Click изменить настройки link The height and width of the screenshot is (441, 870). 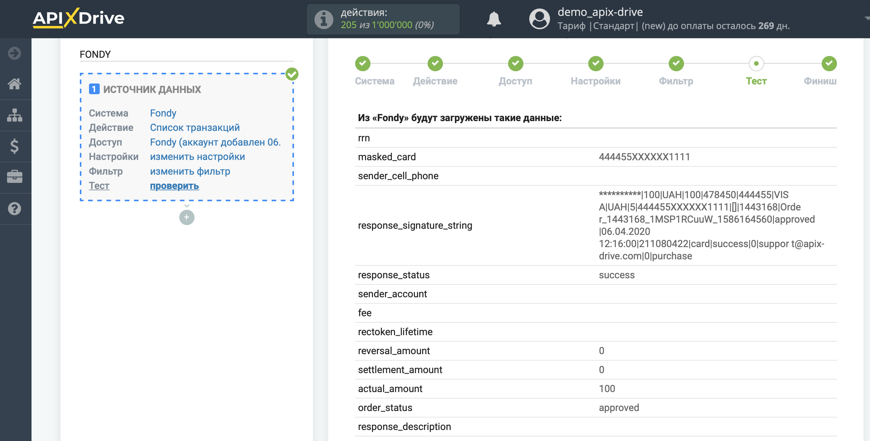(198, 156)
